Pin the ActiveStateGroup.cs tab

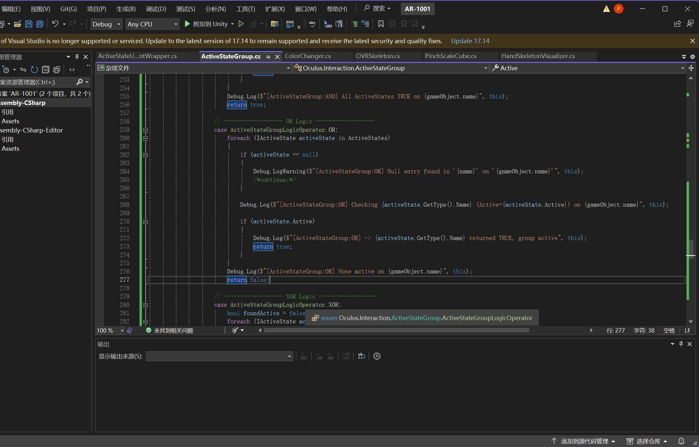pyautogui.click(x=268, y=57)
